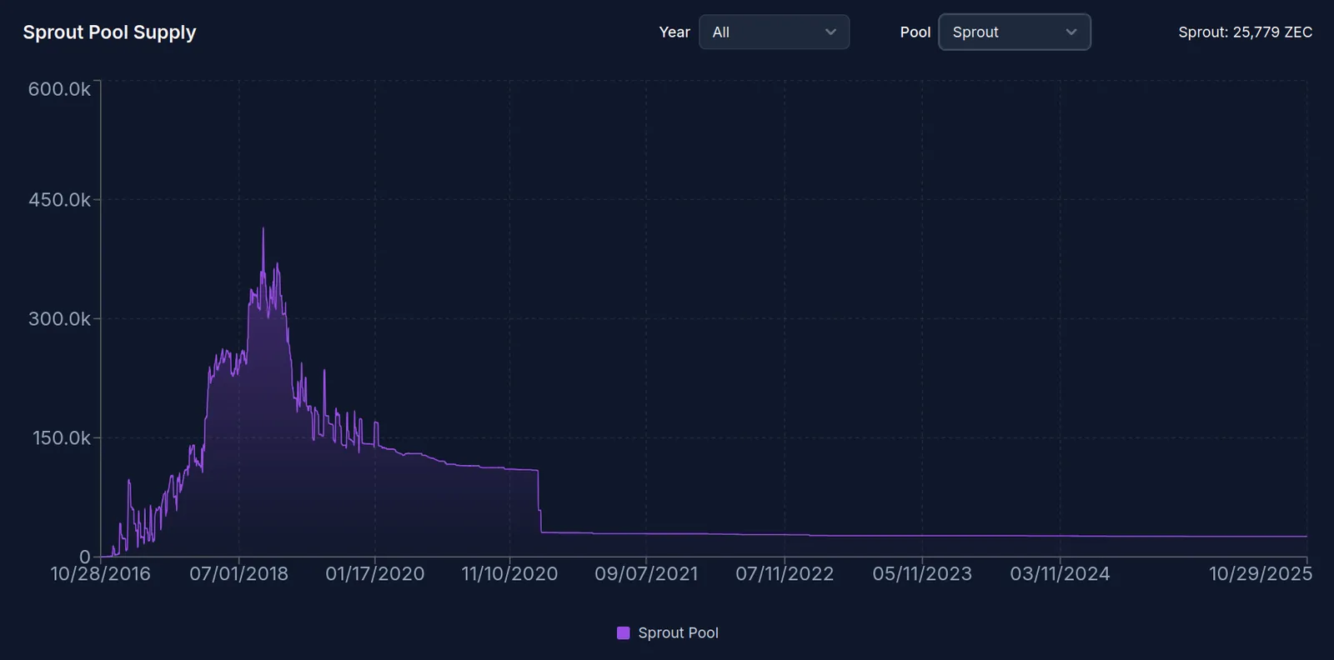Click the 10/28/2016 x-axis date
Screen dimensions: 1334x660
pos(101,574)
